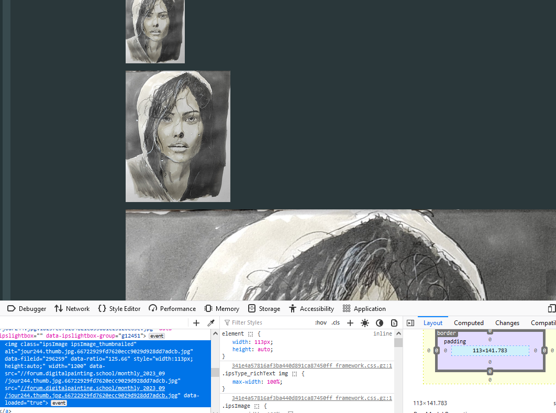The height and width of the screenshot is (413, 556).
Task: Pick a color with the eyedropper icon
Action: pyautogui.click(x=211, y=323)
